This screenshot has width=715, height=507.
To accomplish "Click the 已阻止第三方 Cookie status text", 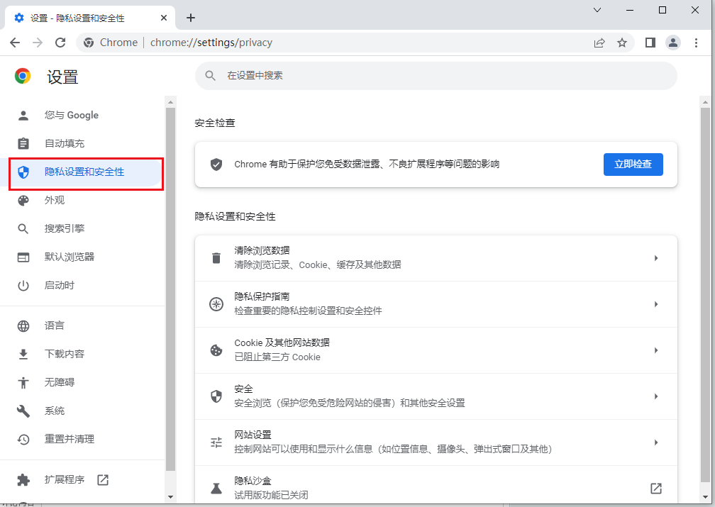I will click(277, 357).
